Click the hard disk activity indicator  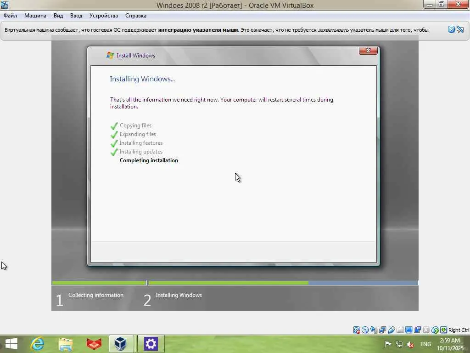(x=356, y=330)
